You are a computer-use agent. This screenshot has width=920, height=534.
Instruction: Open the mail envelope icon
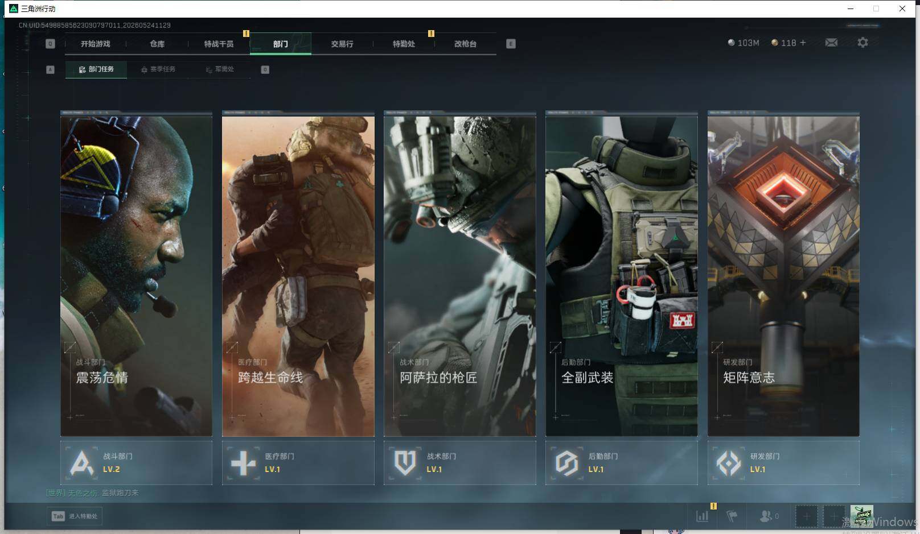831,43
